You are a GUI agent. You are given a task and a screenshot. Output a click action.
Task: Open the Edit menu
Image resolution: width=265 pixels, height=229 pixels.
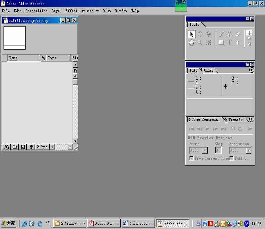(x=18, y=11)
